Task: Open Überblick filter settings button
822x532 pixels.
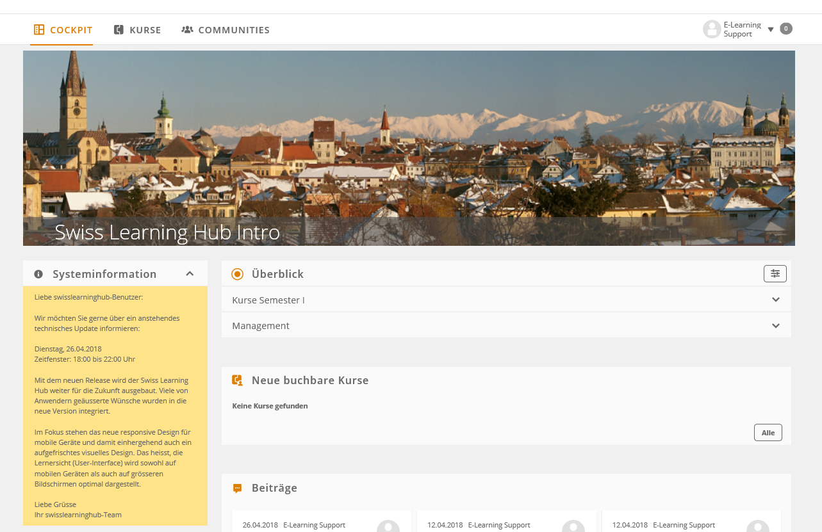Action: coord(775,274)
